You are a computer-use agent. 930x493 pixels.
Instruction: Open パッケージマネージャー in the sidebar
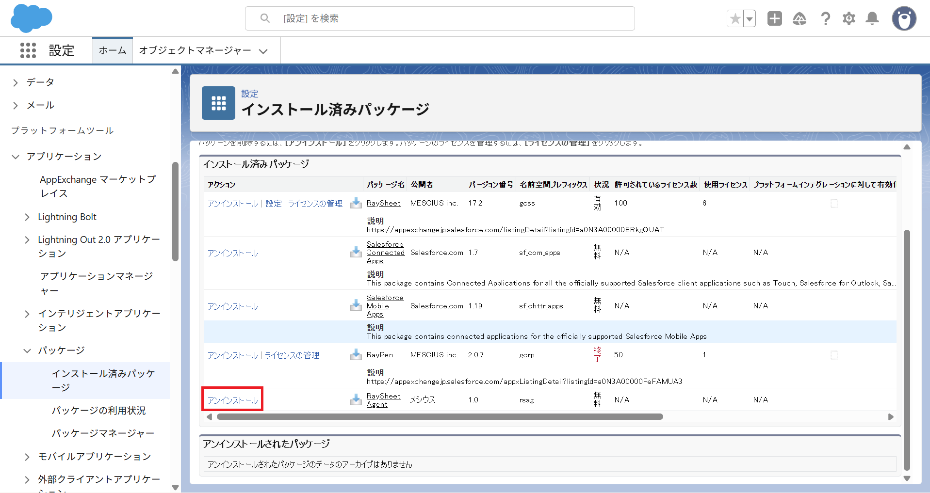click(103, 433)
